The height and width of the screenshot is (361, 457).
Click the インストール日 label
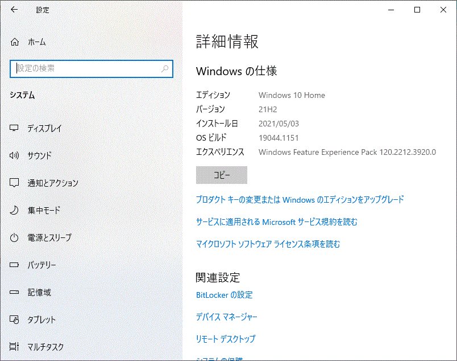pyautogui.click(x=217, y=124)
